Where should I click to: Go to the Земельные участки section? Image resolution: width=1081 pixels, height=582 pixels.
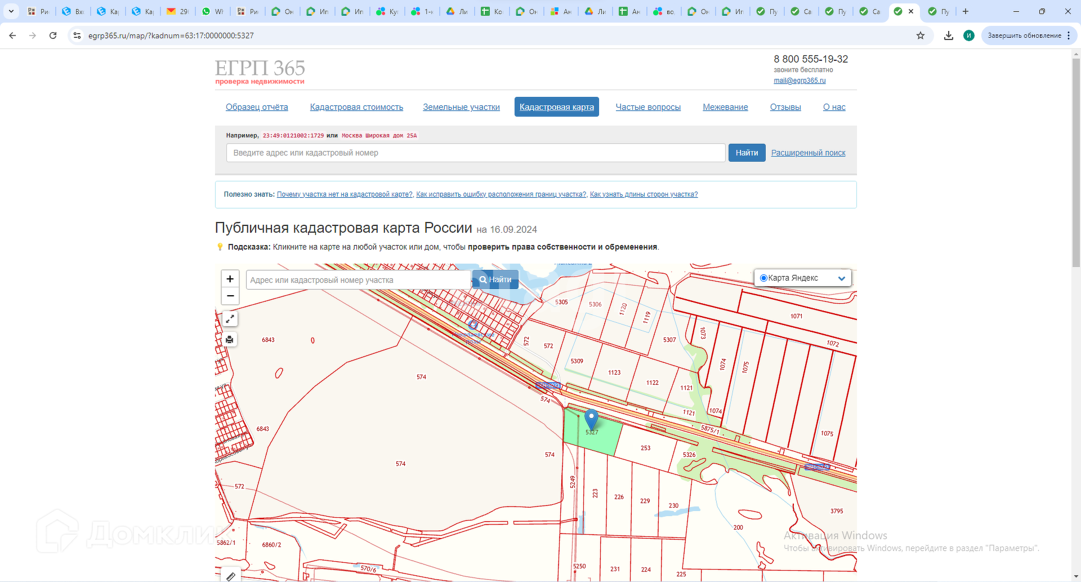click(x=461, y=107)
